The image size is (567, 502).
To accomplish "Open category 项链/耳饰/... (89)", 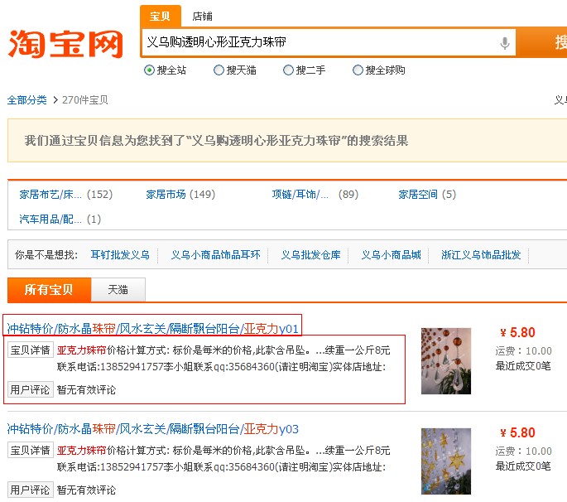I will coord(315,195).
